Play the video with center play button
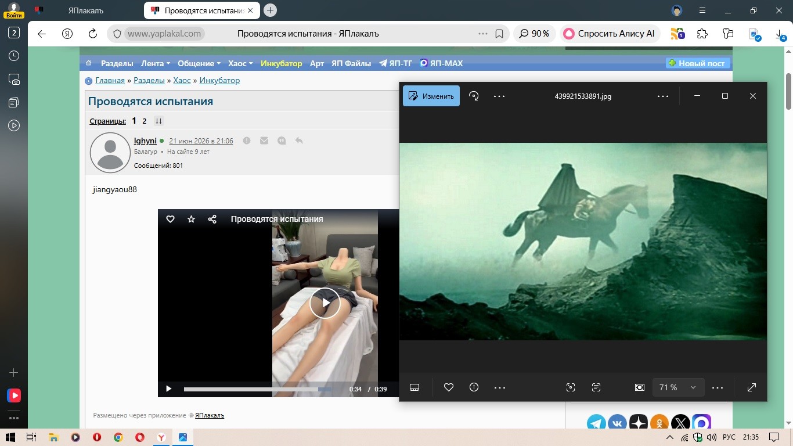The image size is (793, 446). tap(325, 303)
